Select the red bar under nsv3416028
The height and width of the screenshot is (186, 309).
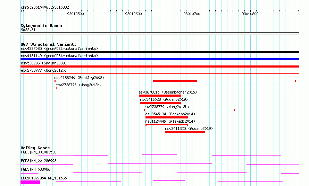[x=161, y=103]
